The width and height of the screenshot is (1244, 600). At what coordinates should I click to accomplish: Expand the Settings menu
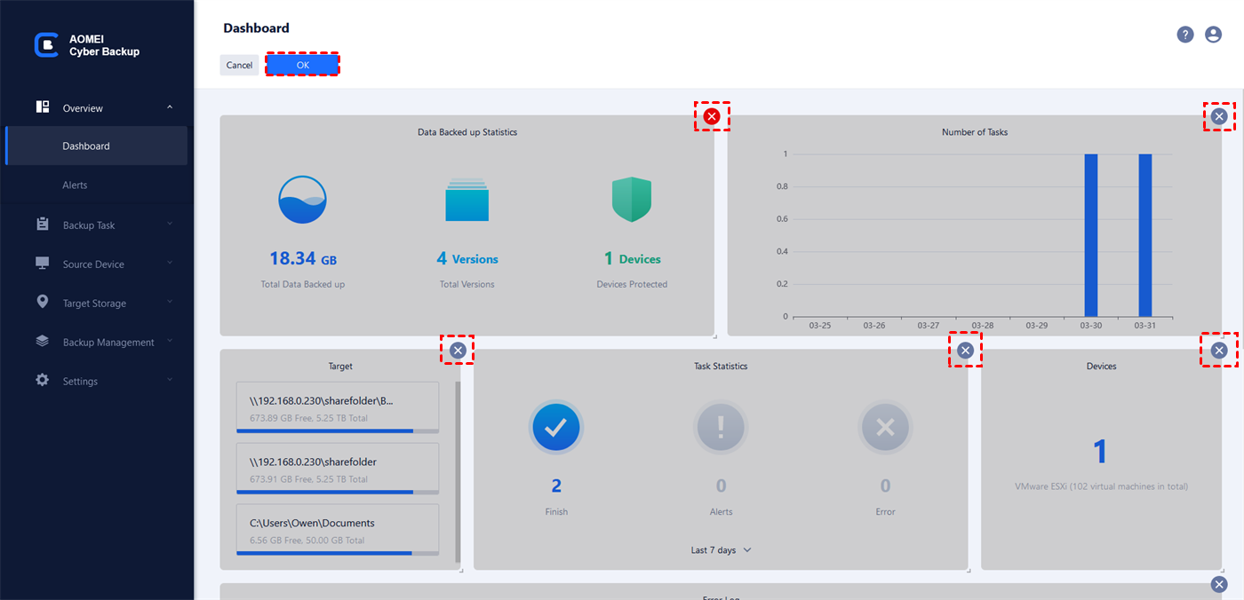point(170,381)
